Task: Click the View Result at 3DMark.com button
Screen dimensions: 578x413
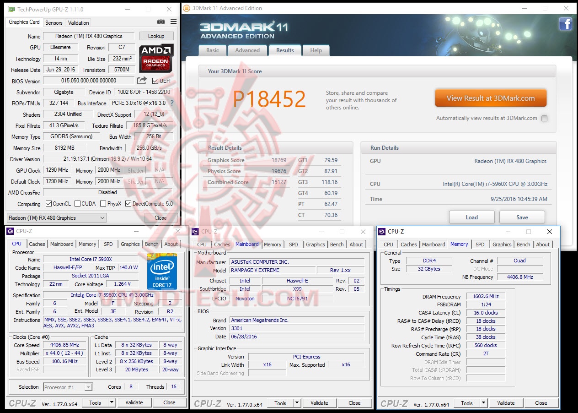Action: click(490, 98)
